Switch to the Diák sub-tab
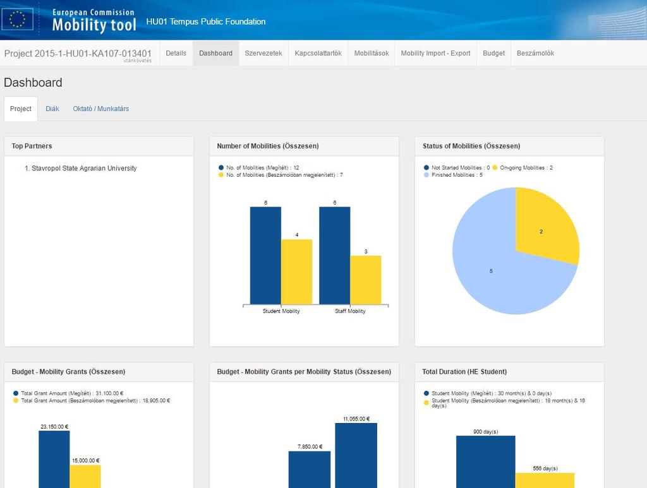The height and width of the screenshot is (488, 647). [52, 109]
